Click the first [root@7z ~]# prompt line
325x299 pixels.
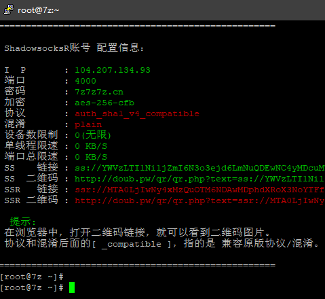pyautogui.click(x=32, y=277)
